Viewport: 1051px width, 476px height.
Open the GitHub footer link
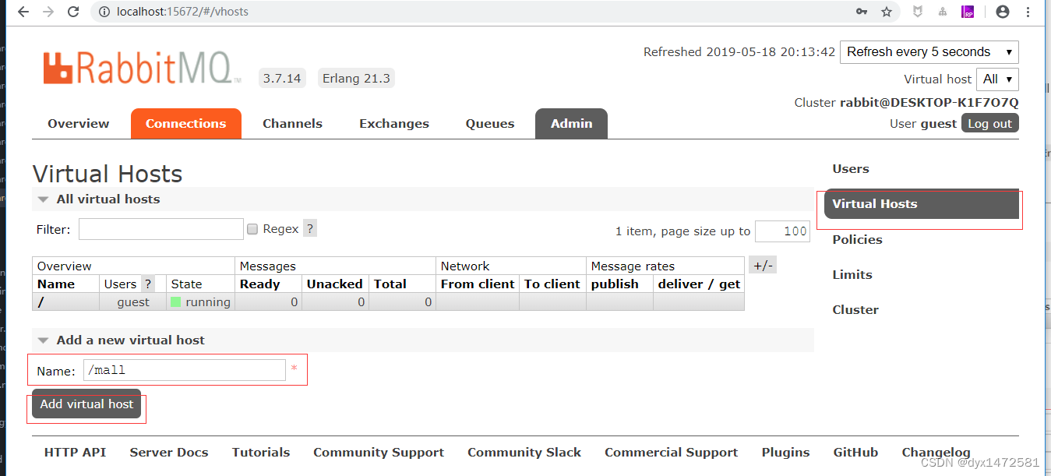coord(855,453)
